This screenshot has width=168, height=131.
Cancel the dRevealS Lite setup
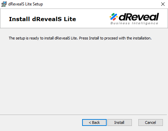pos(151,122)
